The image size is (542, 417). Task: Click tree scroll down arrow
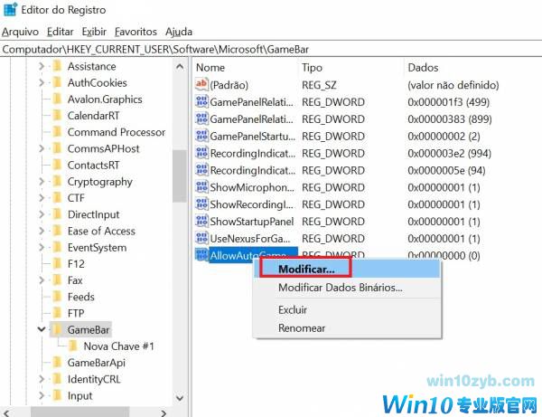180,398
